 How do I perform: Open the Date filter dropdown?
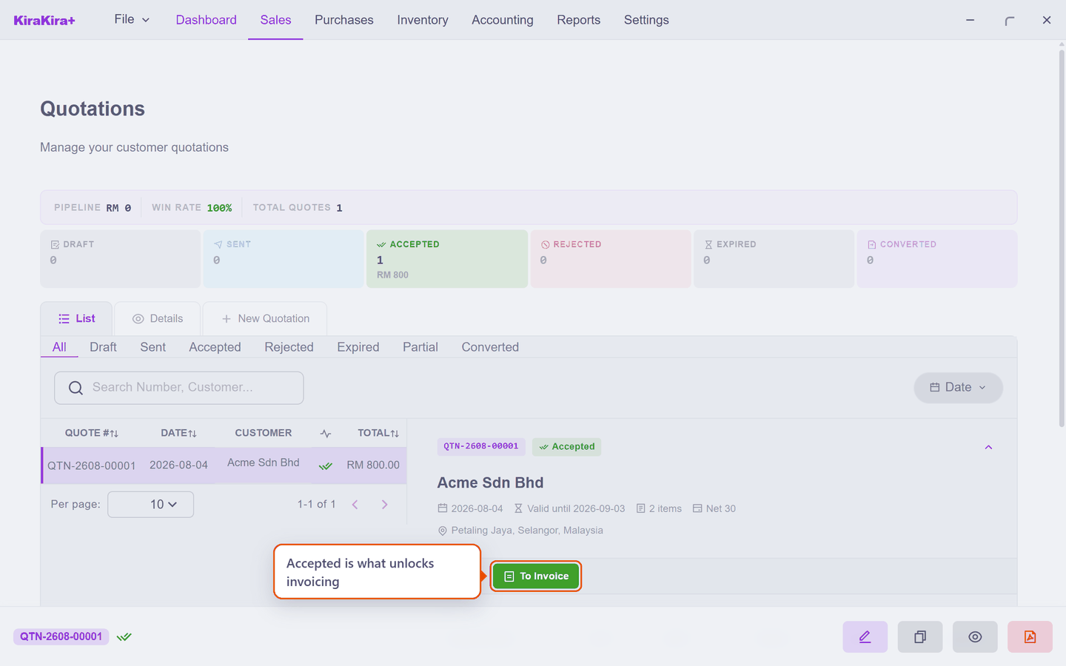click(x=958, y=388)
